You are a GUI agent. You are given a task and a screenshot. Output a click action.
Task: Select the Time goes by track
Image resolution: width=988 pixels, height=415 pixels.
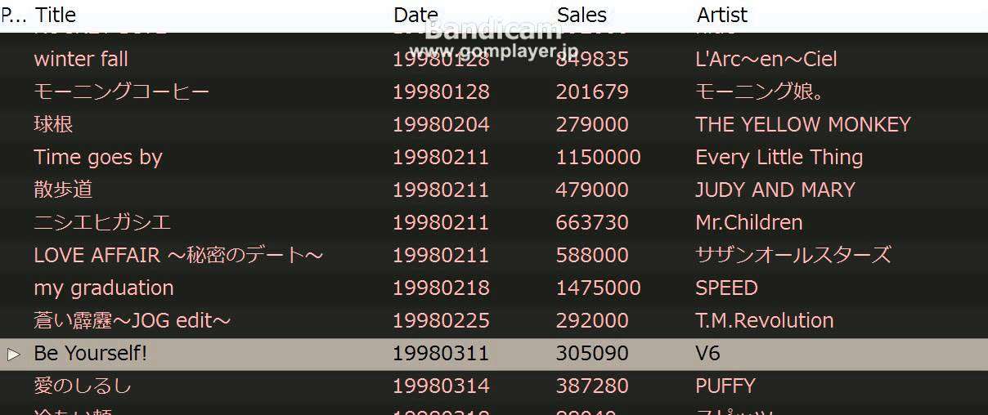(x=494, y=157)
